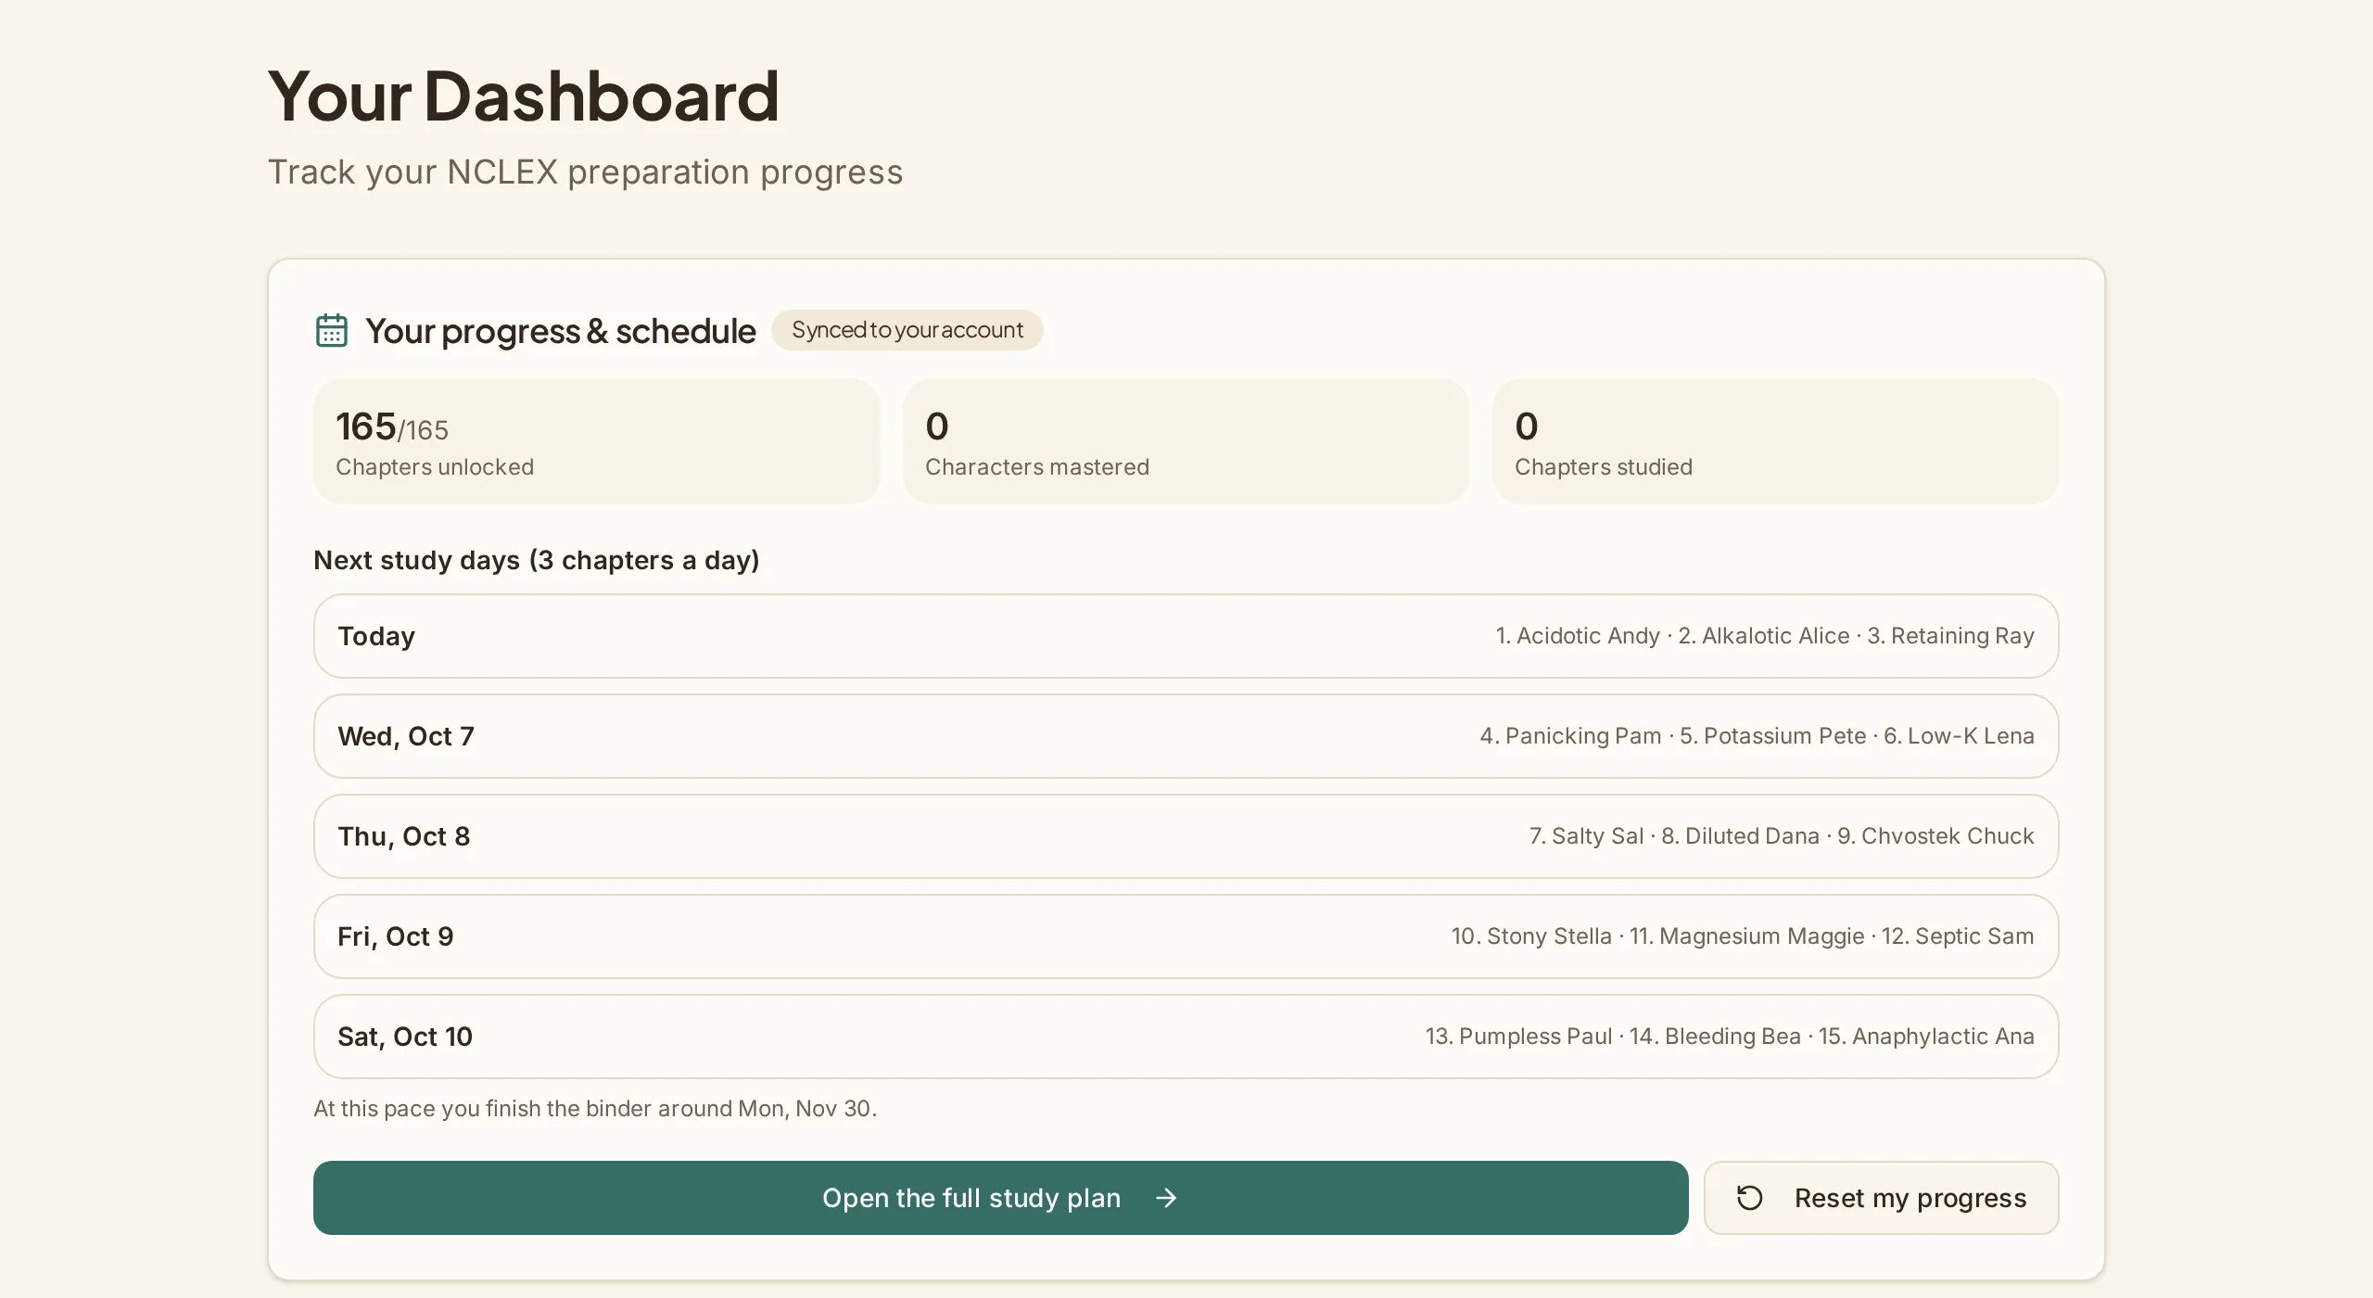Select the Today study day row

pyautogui.click(x=1186, y=636)
